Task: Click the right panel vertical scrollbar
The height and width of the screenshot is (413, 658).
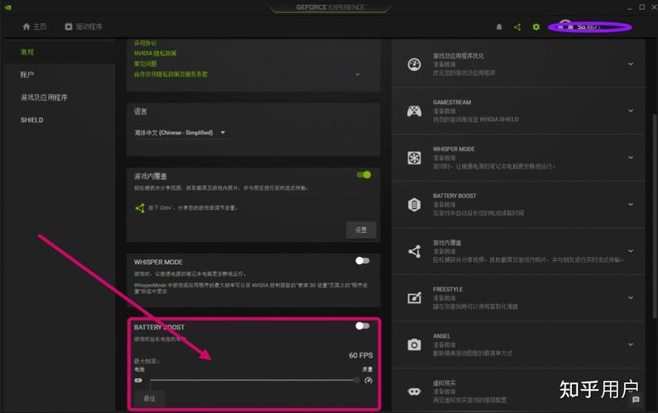Action: [x=654, y=216]
